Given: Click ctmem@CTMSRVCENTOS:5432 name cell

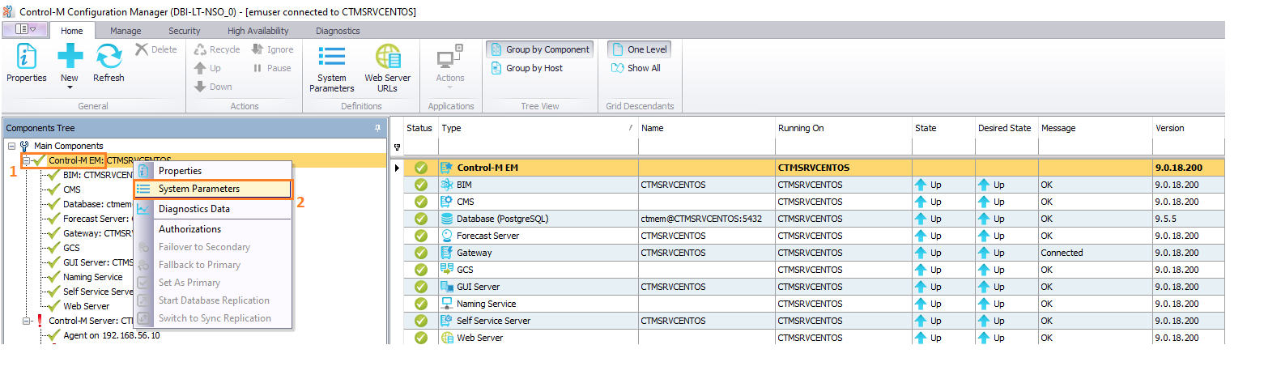Looking at the screenshot, I should [x=706, y=219].
